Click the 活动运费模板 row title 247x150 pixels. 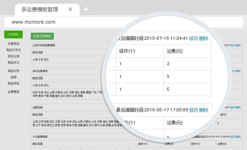point(40,70)
